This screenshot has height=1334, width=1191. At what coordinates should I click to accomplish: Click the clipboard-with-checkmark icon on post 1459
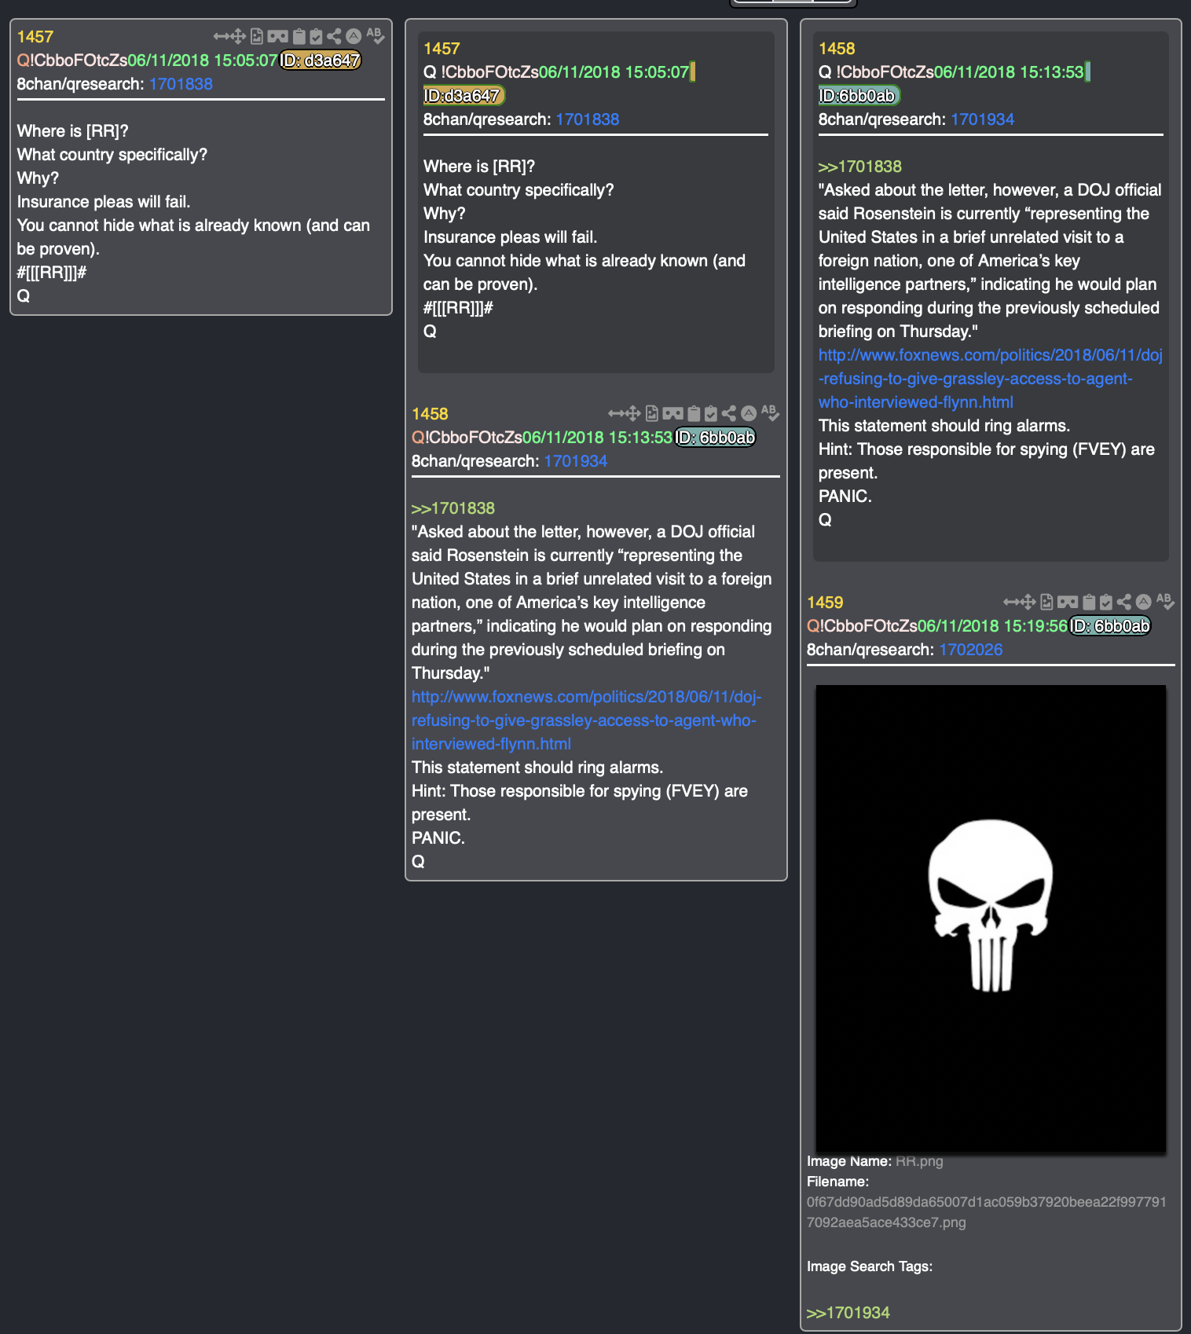tap(1106, 602)
